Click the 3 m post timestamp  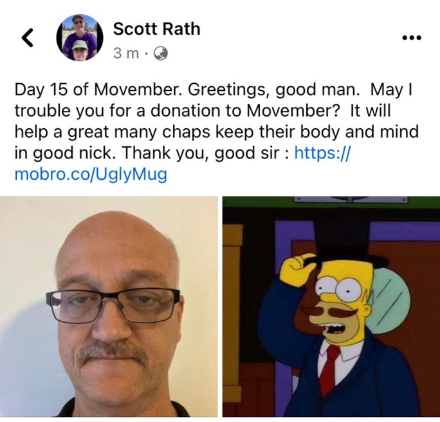click(126, 53)
